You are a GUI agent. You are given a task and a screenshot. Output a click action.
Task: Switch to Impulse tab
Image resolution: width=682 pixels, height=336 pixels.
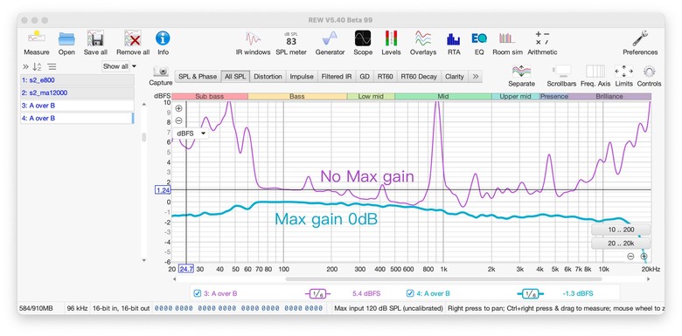302,77
